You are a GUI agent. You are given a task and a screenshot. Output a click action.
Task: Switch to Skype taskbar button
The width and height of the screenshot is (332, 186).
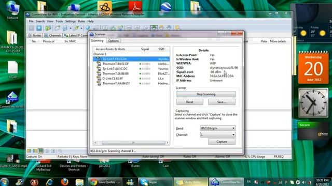[155, 182]
